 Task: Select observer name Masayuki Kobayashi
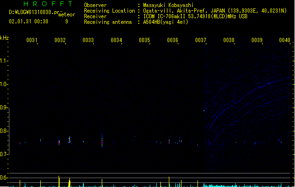coord(168,5)
